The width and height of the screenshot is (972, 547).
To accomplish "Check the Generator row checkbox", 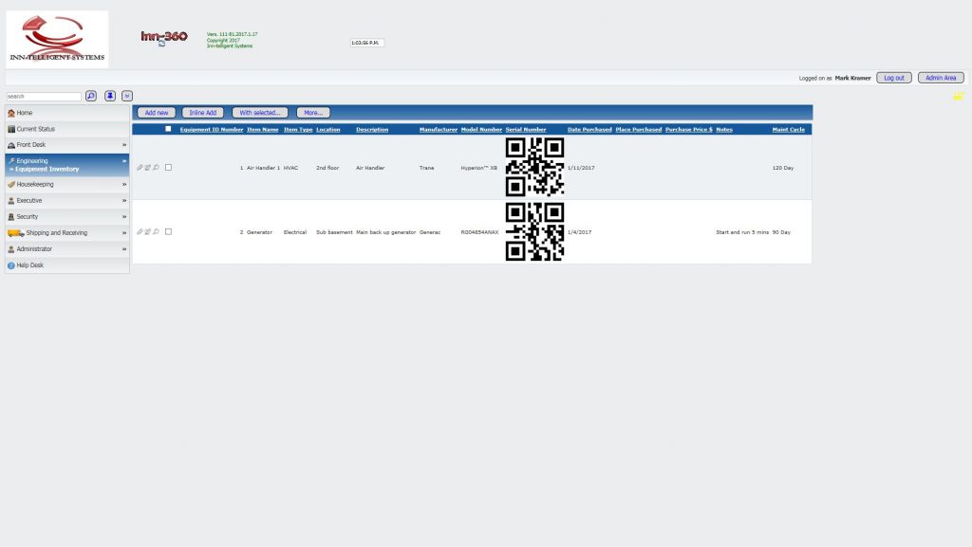I will tap(168, 231).
